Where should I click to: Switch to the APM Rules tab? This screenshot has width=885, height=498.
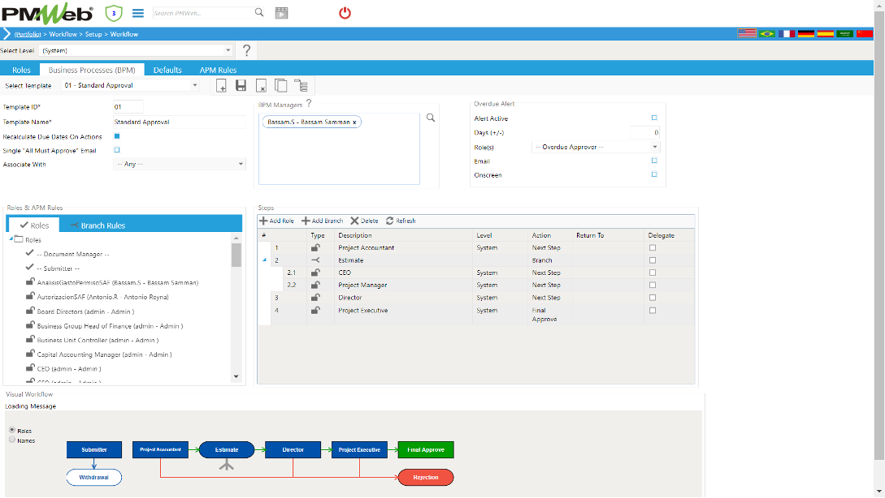coord(218,70)
